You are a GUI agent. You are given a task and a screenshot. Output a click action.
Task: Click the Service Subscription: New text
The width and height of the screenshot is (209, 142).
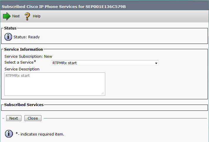pyautogui.click(x=28, y=56)
